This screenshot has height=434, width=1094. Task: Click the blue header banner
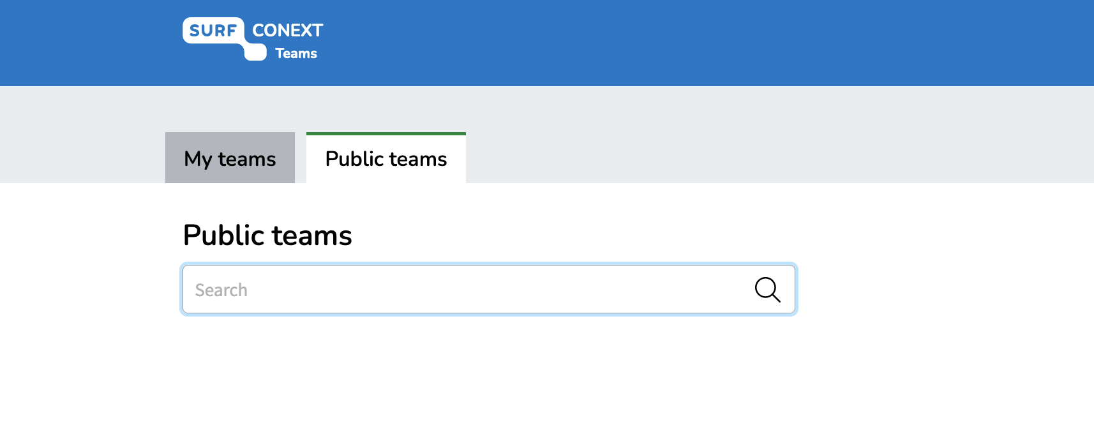point(702,43)
